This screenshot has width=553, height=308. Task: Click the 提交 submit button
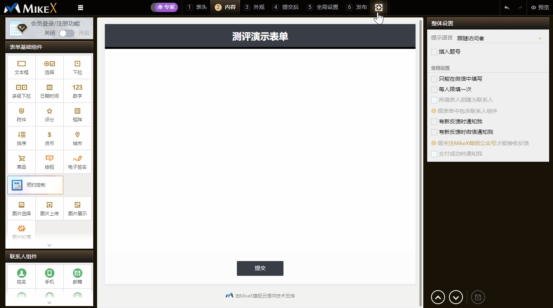click(260, 268)
